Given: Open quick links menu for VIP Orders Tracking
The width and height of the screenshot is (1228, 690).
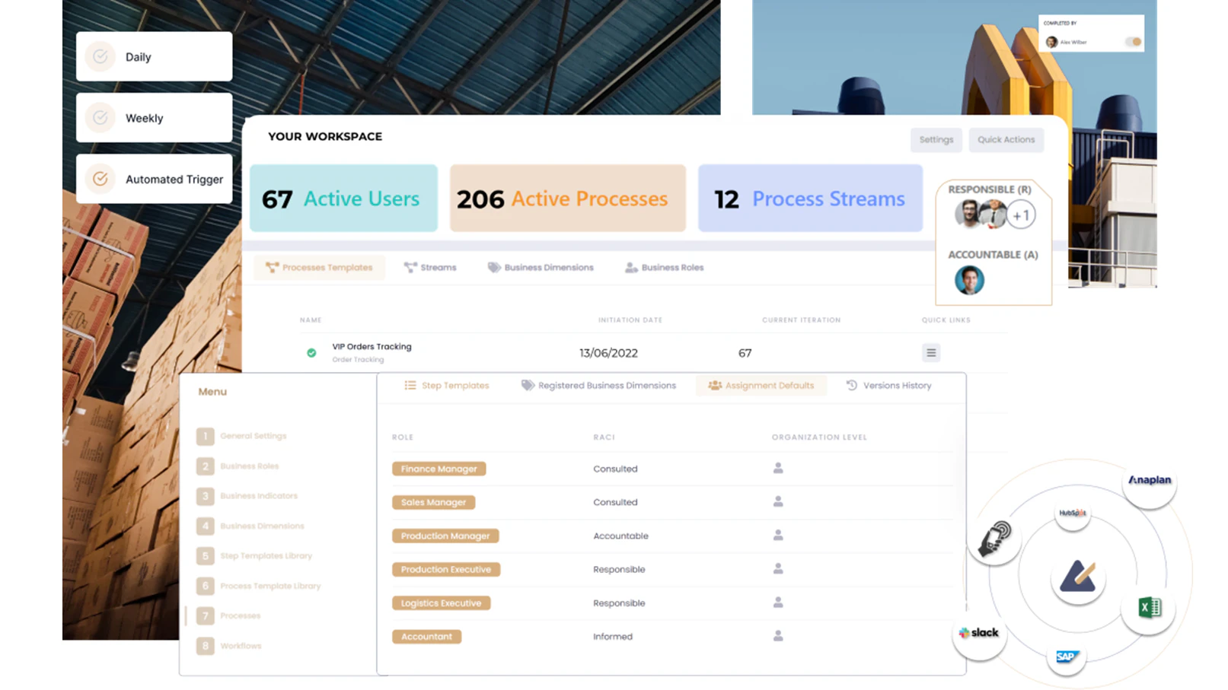Looking at the screenshot, I should point(930,352).
